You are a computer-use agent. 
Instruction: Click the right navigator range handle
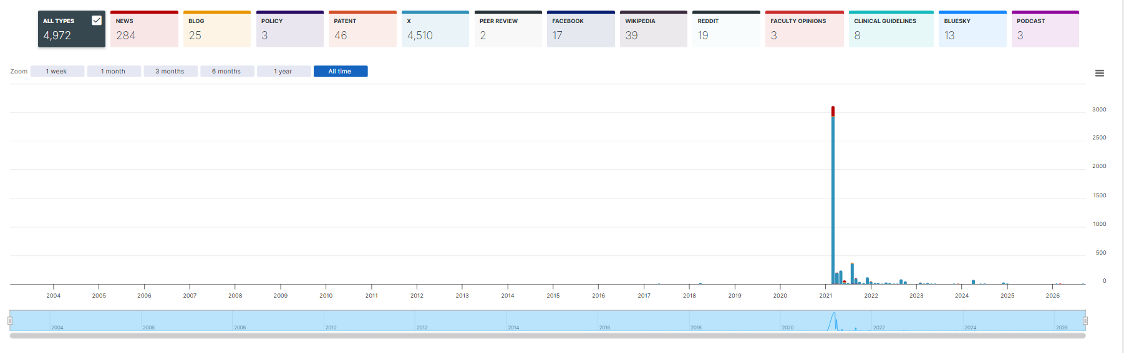[1085, 321]
